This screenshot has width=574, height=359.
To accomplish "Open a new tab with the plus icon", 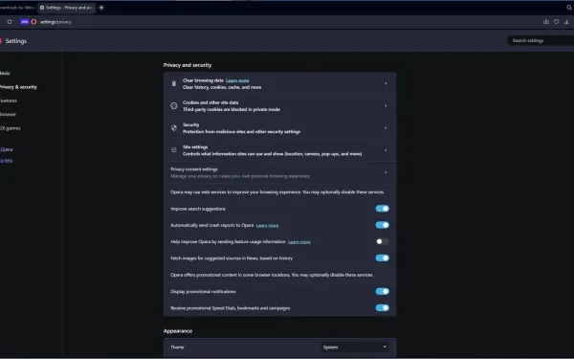I will point(101,8).
